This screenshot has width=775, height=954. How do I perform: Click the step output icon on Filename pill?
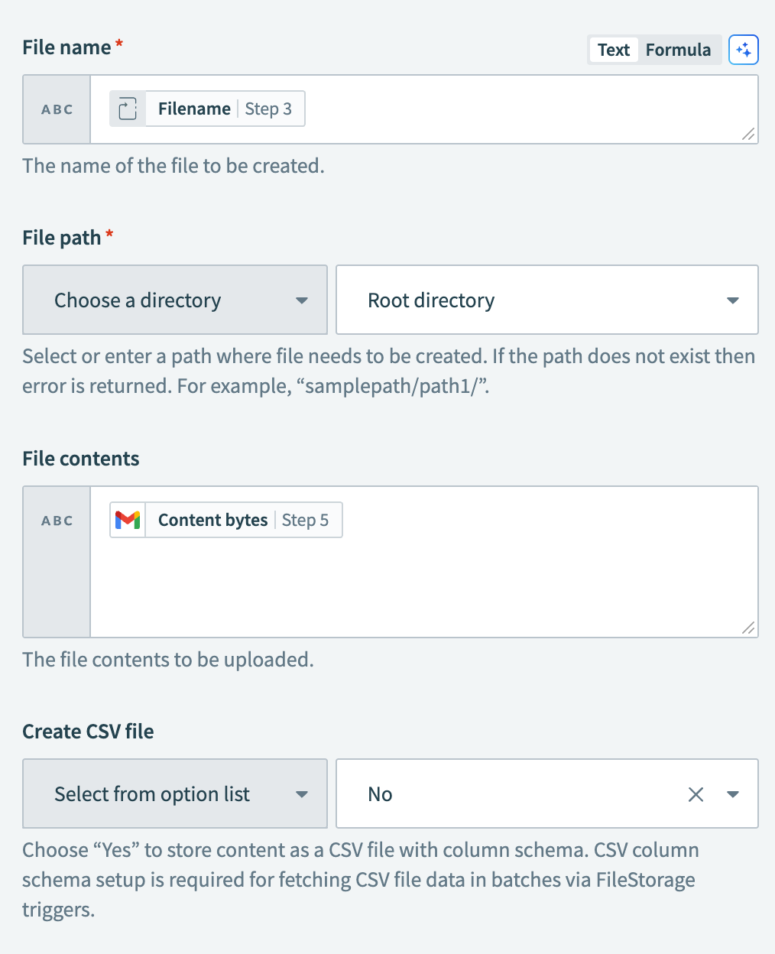click(x=127, y=109)
